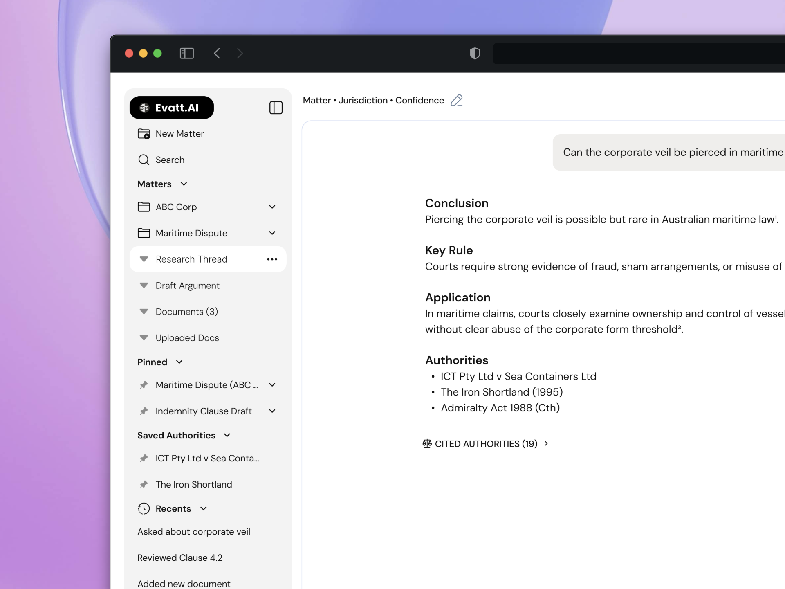Click the pin icon beside Maritime Dispute (ABC
Viewport: 785px width, 589px height.
point(144,385)
